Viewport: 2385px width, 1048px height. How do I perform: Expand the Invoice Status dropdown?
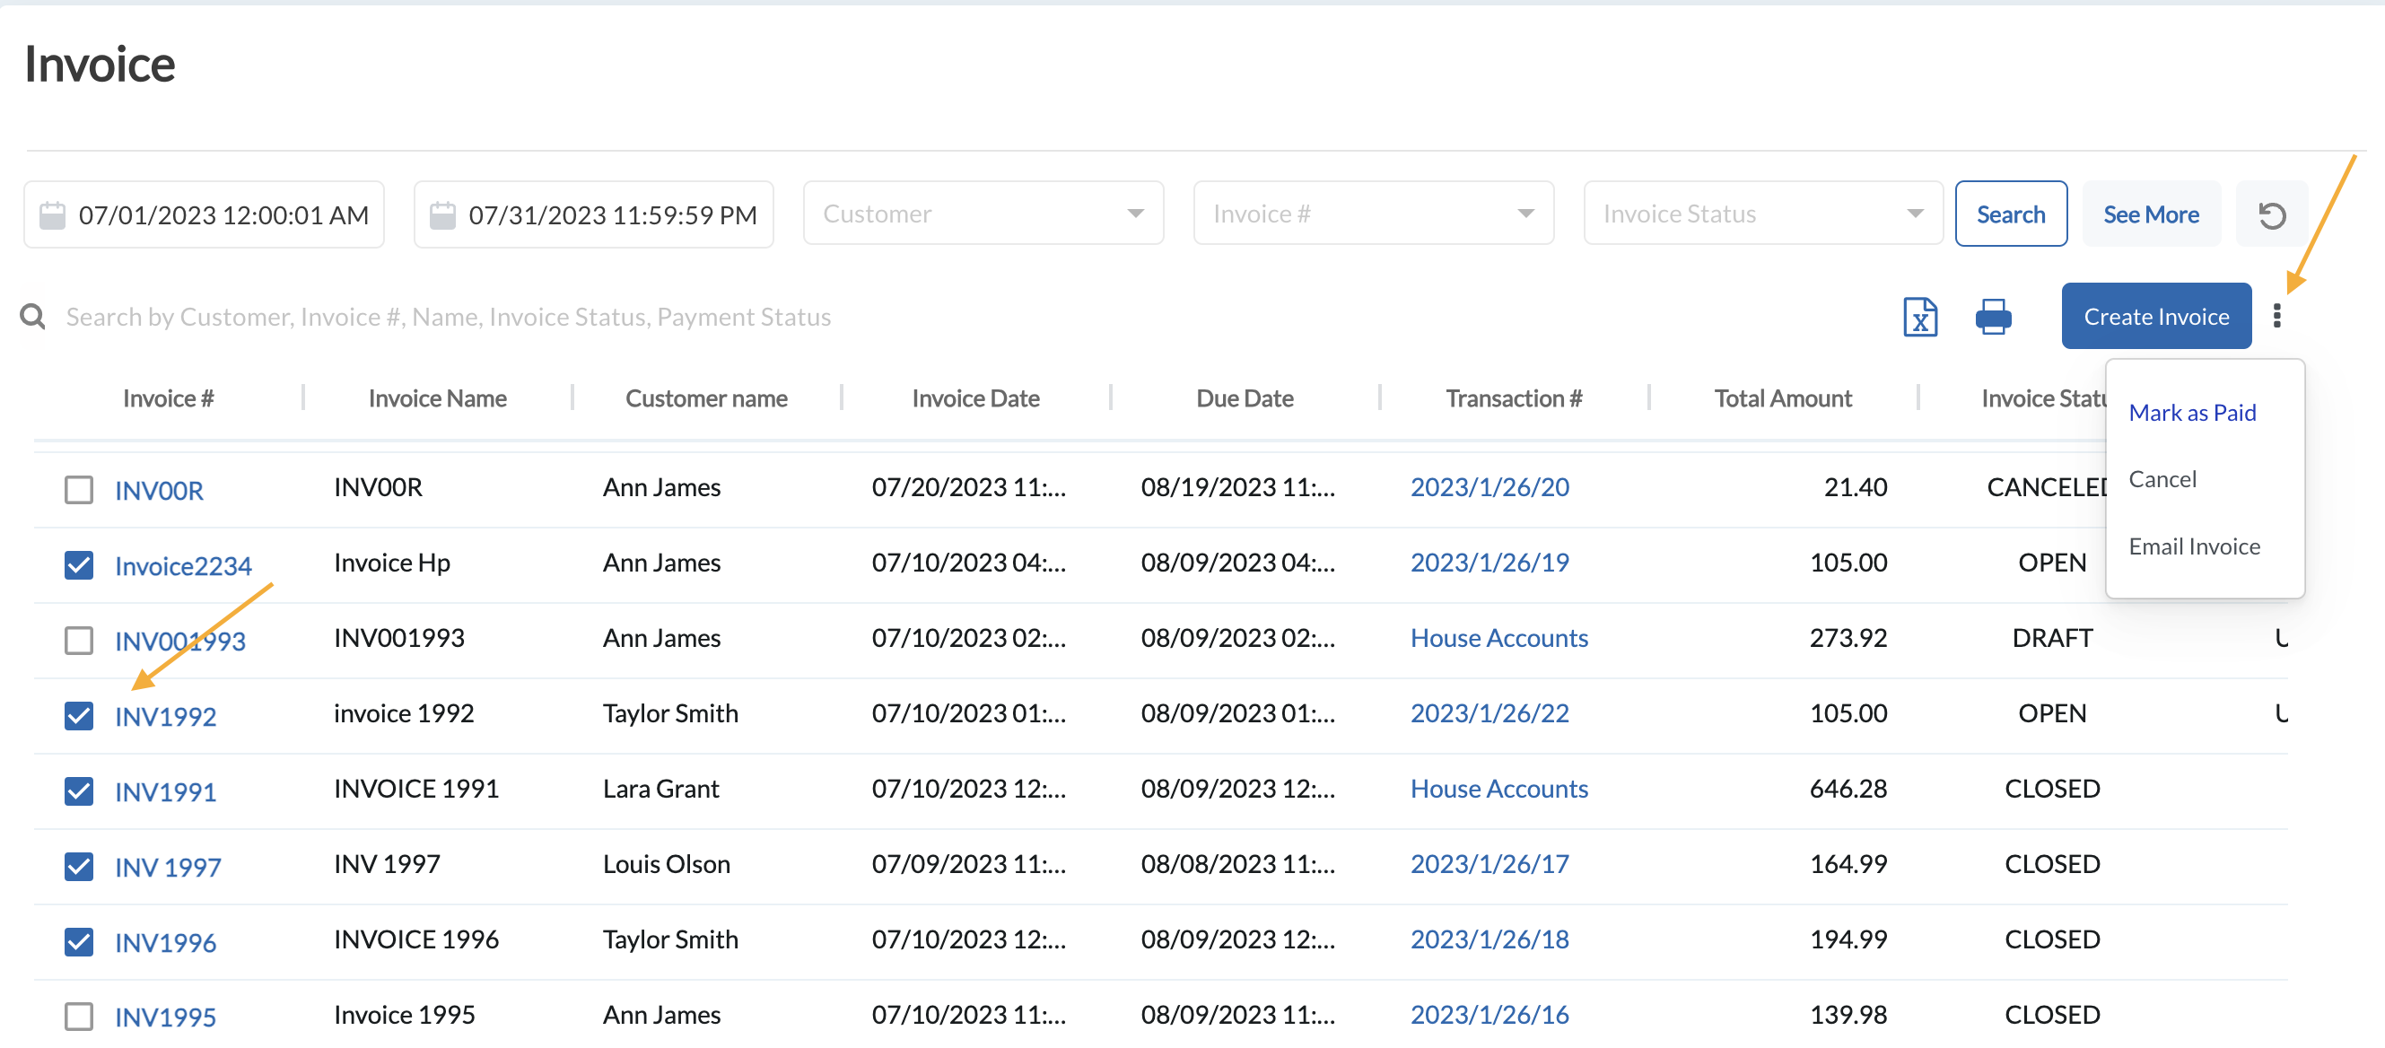point(1762,213)
